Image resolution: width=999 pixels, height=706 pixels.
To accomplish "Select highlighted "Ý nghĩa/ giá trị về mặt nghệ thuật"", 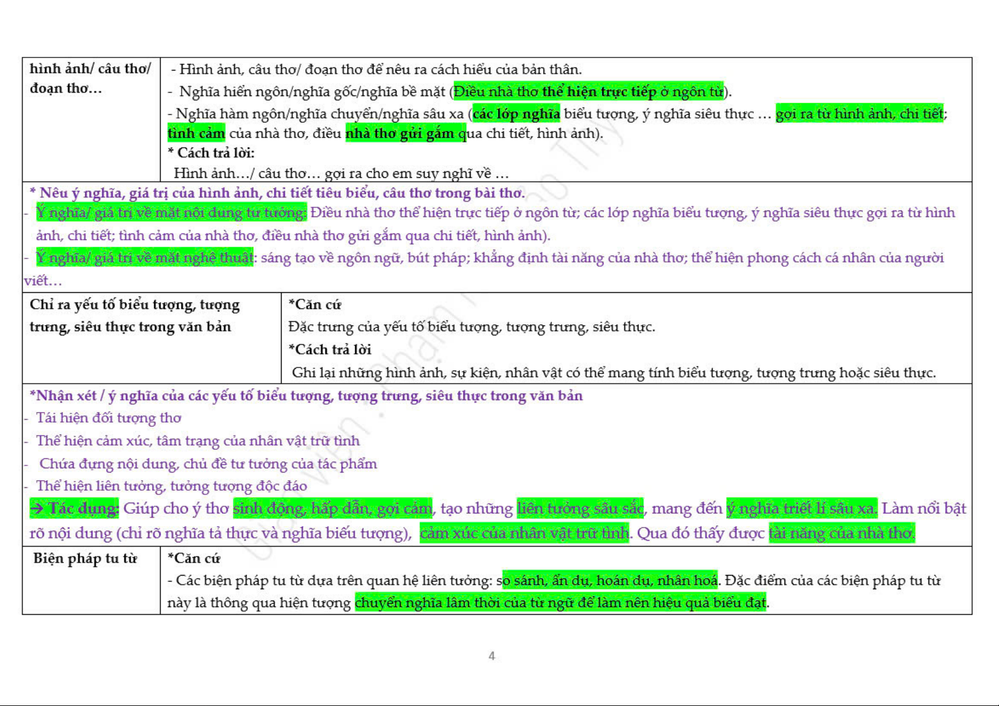I will pyautogui.click(x=144, y=258).
